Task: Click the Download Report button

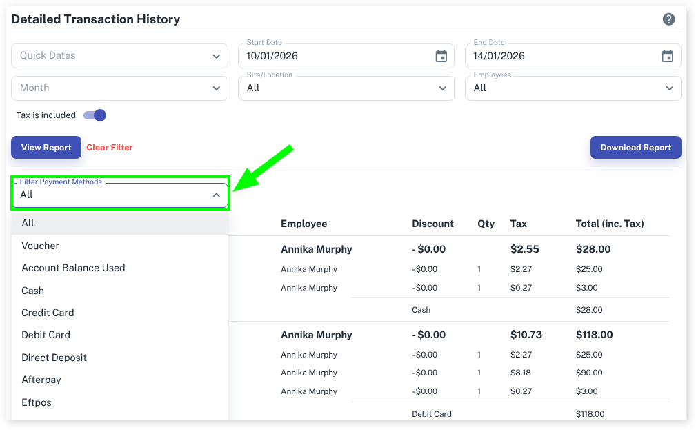Action: coord(635,148)
